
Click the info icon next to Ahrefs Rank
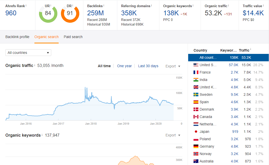(x=26, y=5)
